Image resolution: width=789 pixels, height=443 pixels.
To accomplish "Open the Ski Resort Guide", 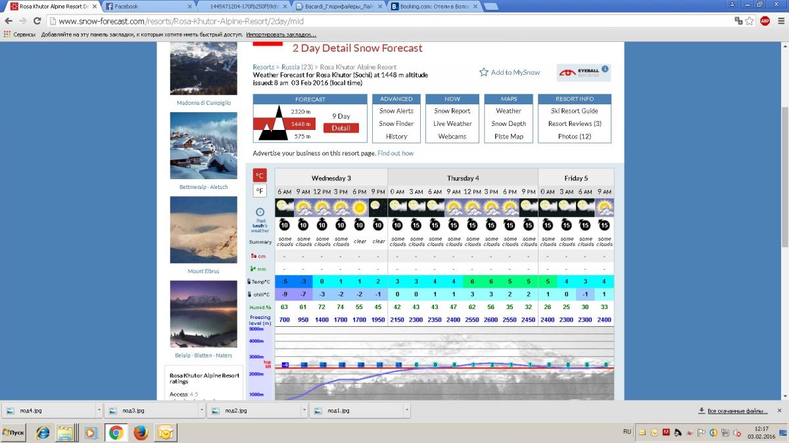I will [575, 111].
